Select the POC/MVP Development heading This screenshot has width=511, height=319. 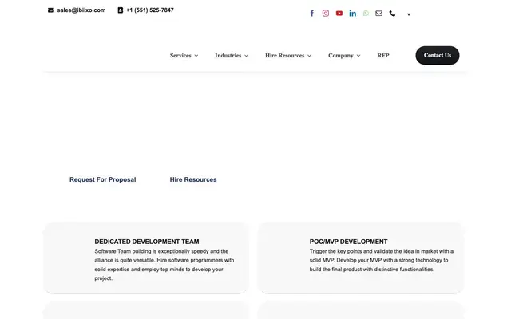click(348, 242)
